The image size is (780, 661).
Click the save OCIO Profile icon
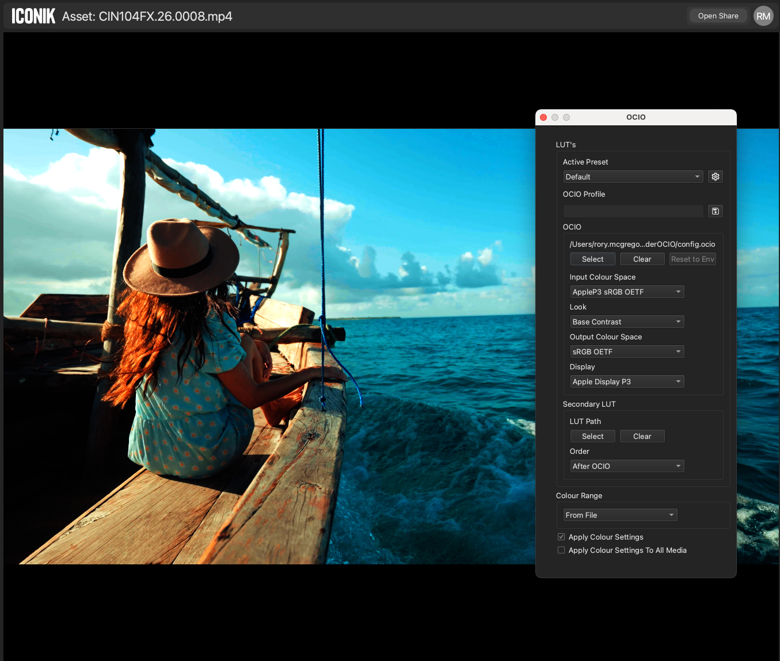pyautogui.click(x=715, y=211)
